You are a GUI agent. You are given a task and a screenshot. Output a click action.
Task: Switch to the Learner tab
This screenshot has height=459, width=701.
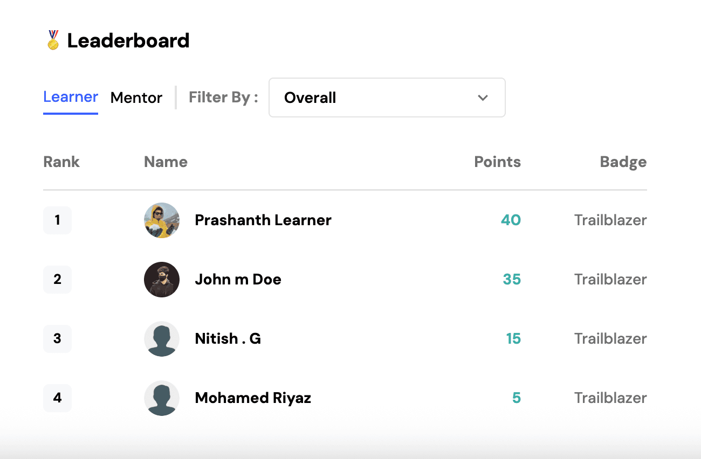click(71, 98)
